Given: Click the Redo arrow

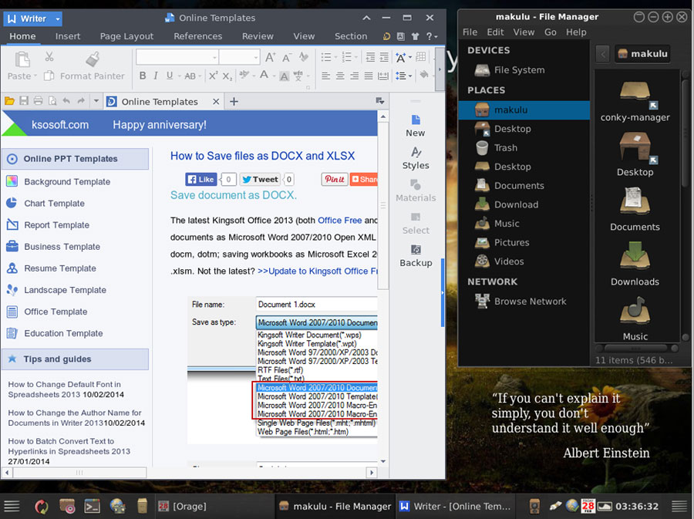Looking at the screenshot, I should (x=80, y=101).
